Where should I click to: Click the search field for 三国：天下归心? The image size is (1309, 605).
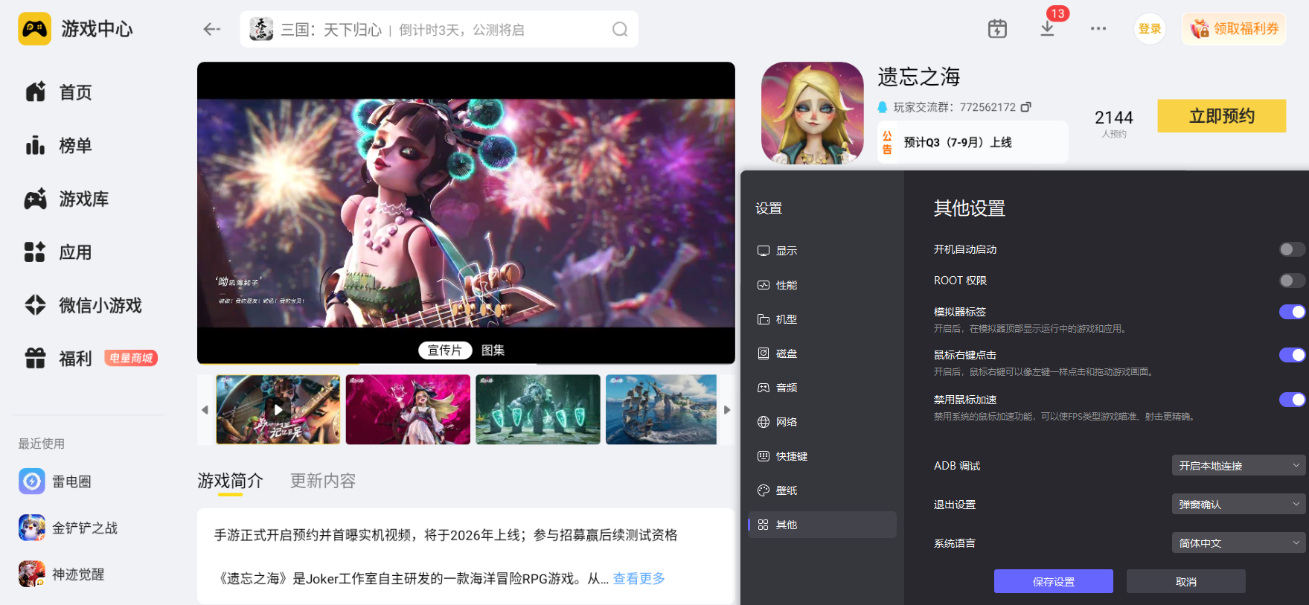coord(439,29)
